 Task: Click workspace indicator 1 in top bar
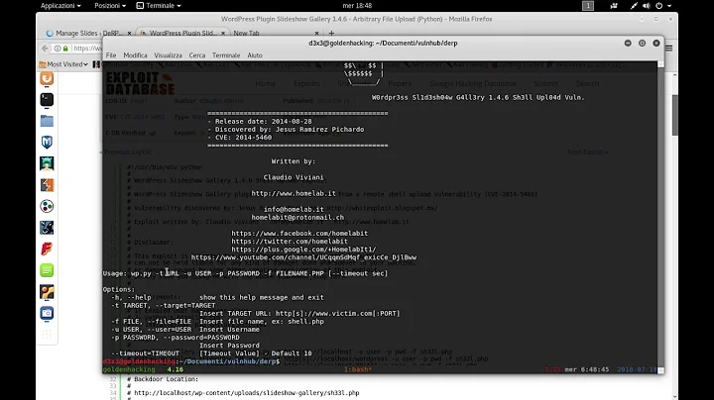tap(588, 6)
